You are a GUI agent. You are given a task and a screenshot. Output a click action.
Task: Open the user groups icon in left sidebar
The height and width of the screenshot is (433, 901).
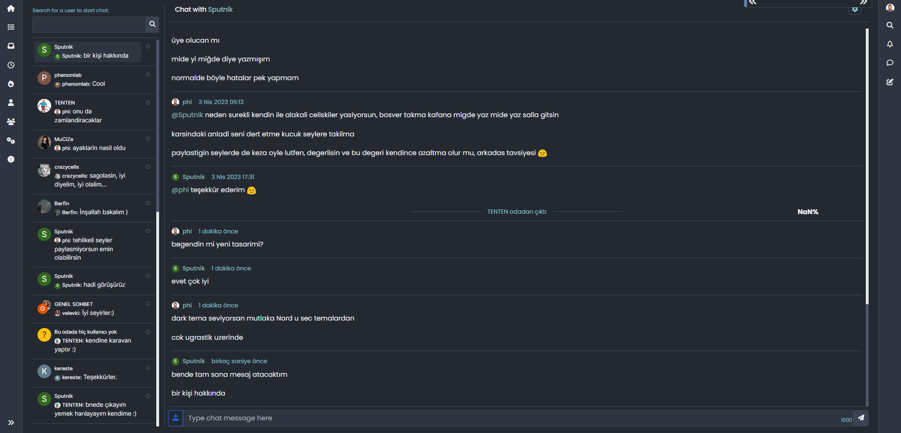(x=11, y=122)
